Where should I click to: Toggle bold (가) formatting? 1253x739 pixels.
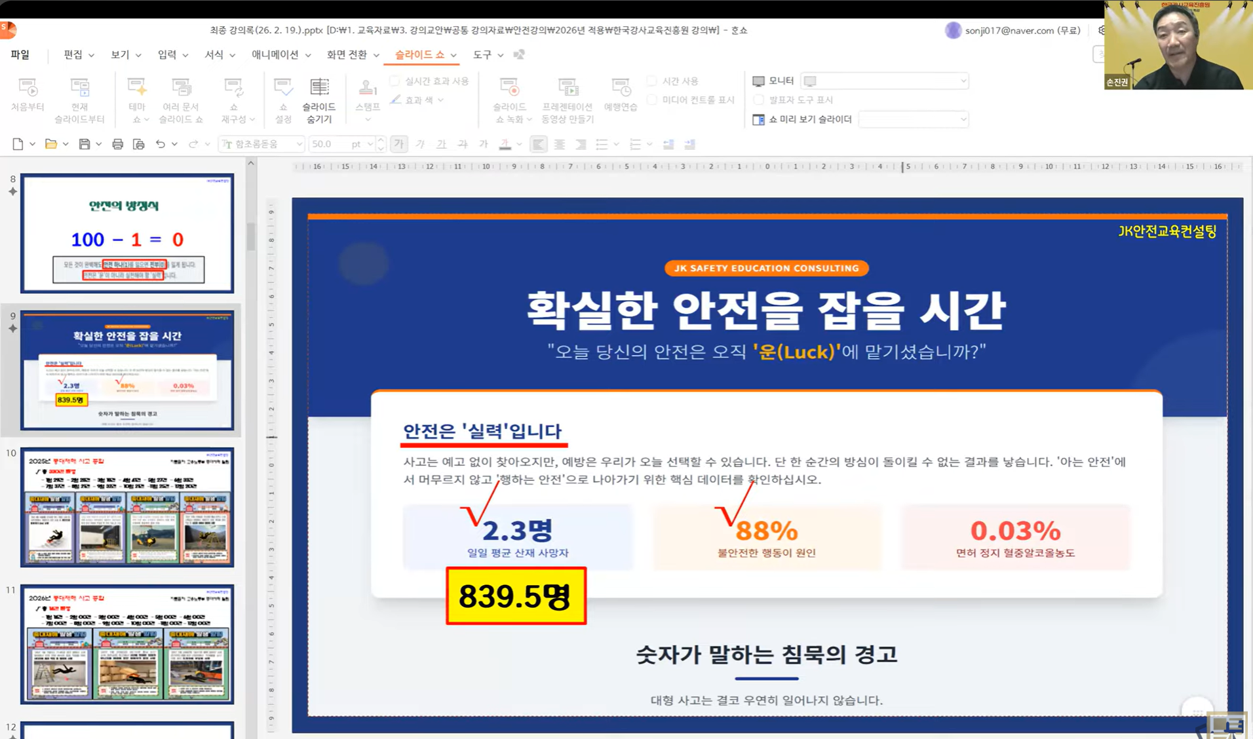399,144
